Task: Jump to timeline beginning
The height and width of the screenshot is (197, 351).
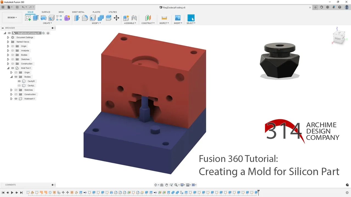Action: (3, 193)
